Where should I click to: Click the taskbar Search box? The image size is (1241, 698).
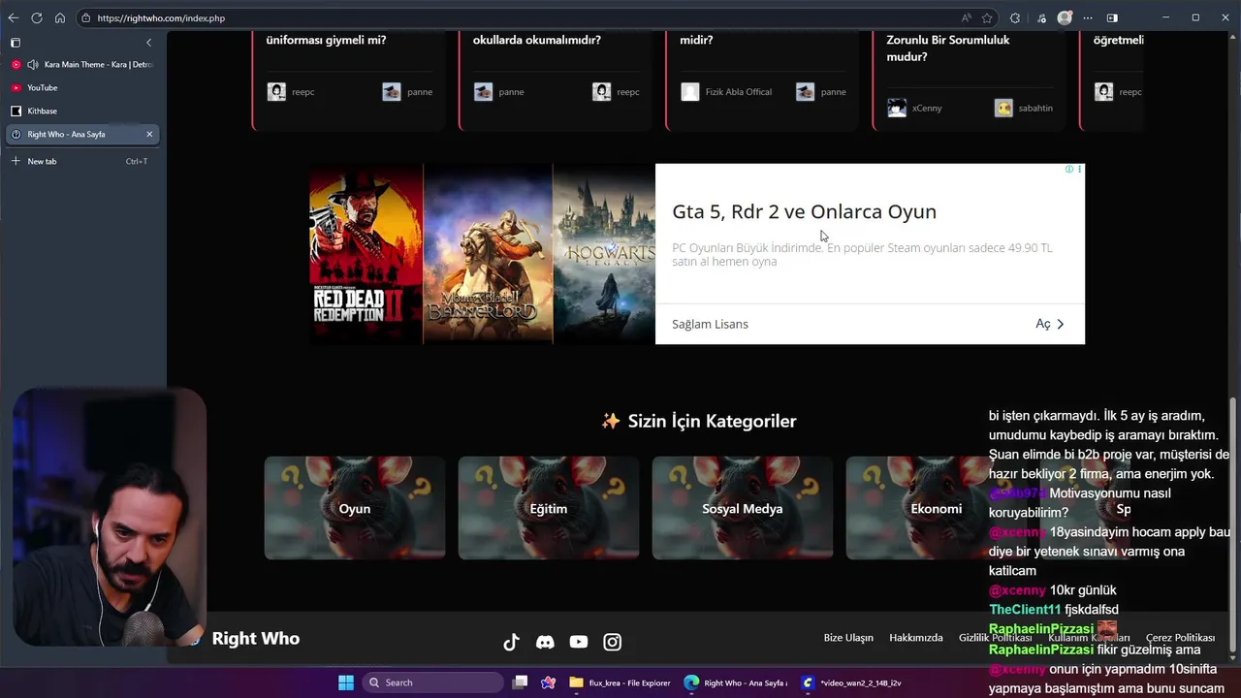click(433, 682)
